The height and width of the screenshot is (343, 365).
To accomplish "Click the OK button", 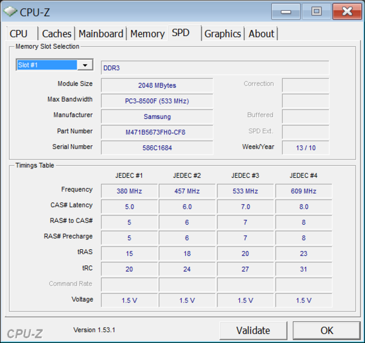I will point(327,330).
